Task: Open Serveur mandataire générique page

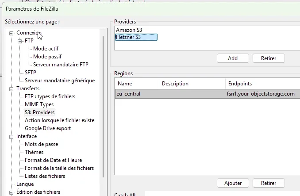Action: click(x=60, y=81)
